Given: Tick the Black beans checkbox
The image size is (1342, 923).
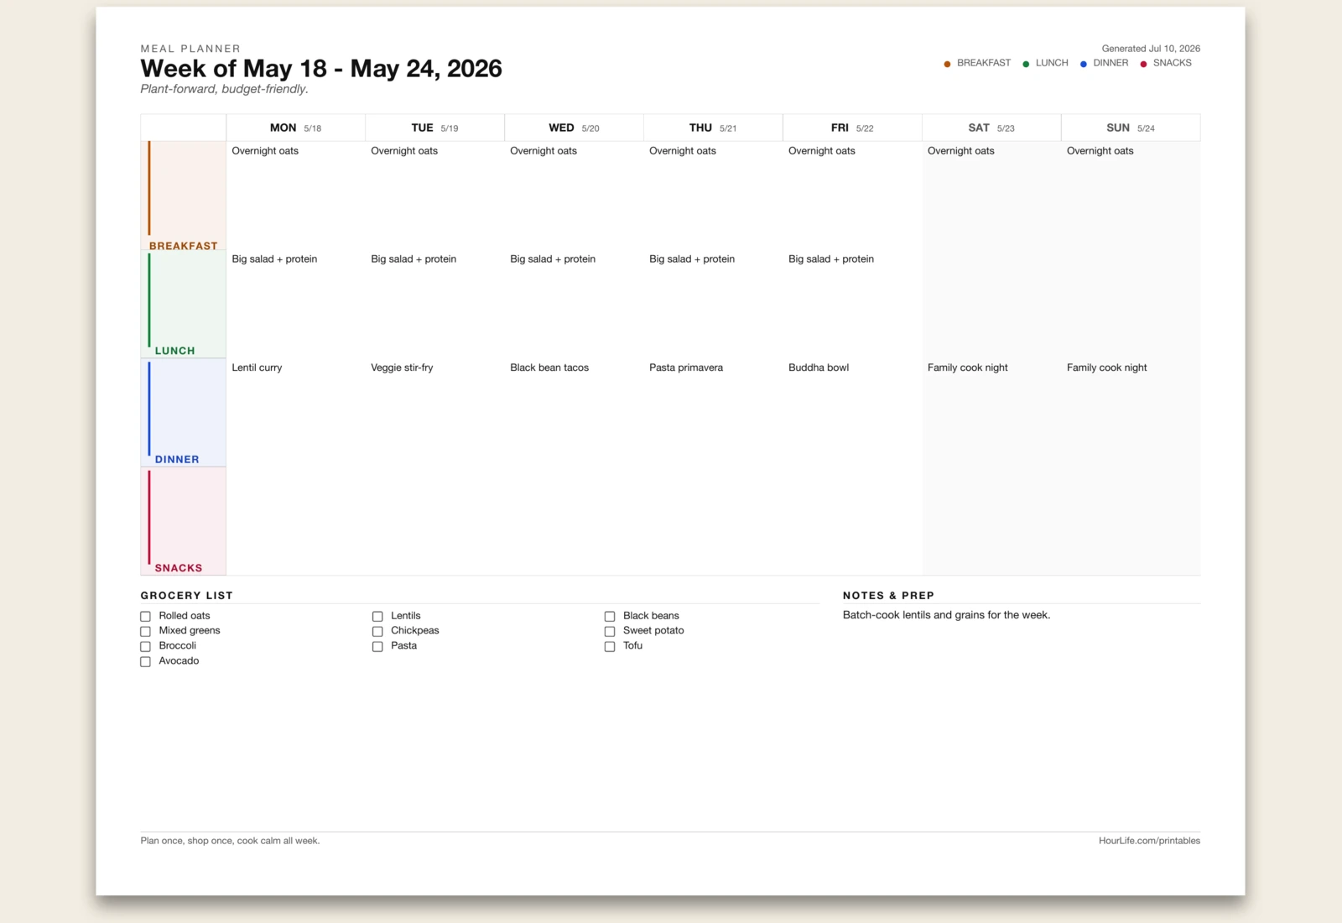Looking at the screenshot, I should pos(610,616).
